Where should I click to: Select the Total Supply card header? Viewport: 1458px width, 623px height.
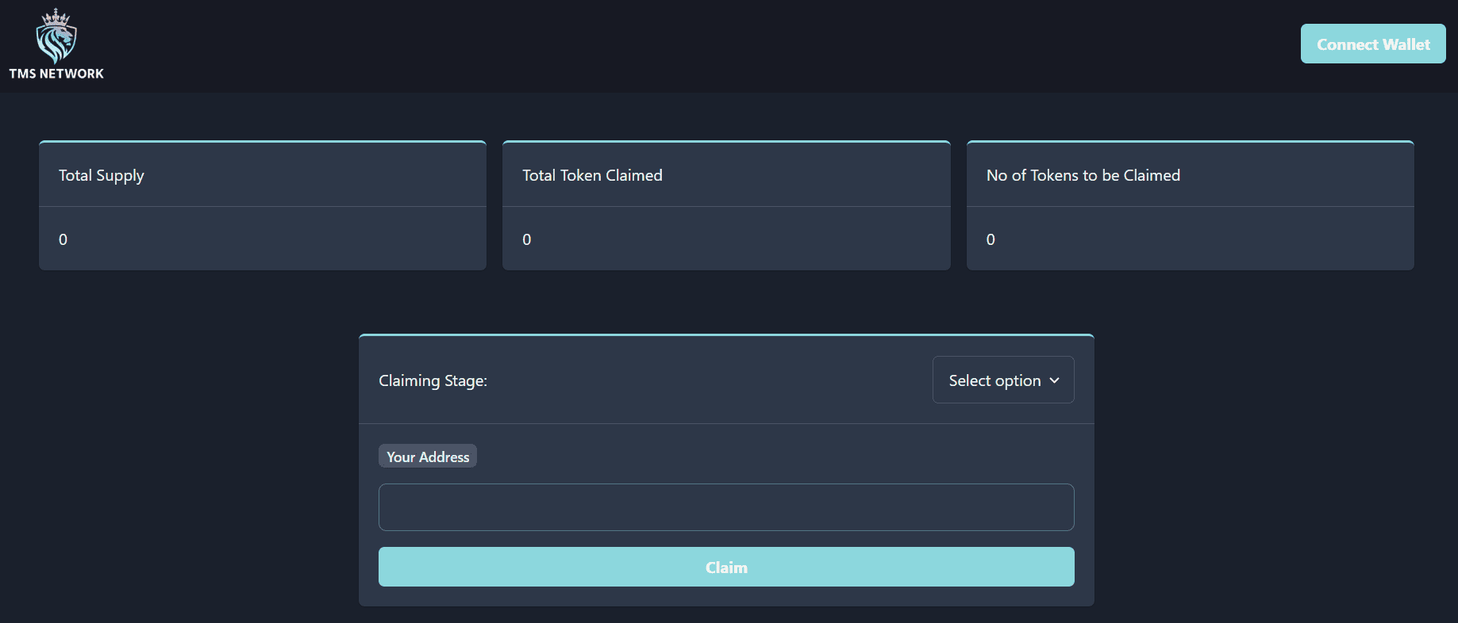pyautogui.click(x=102, y=175)
